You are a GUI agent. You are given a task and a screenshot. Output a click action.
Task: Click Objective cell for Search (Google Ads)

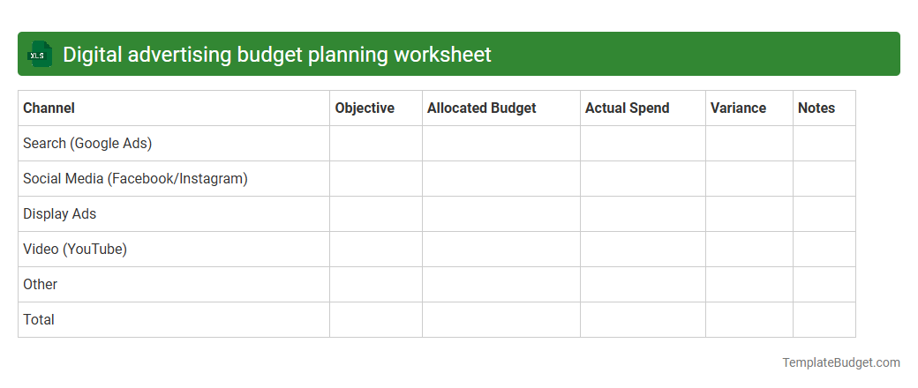(376, 144)
